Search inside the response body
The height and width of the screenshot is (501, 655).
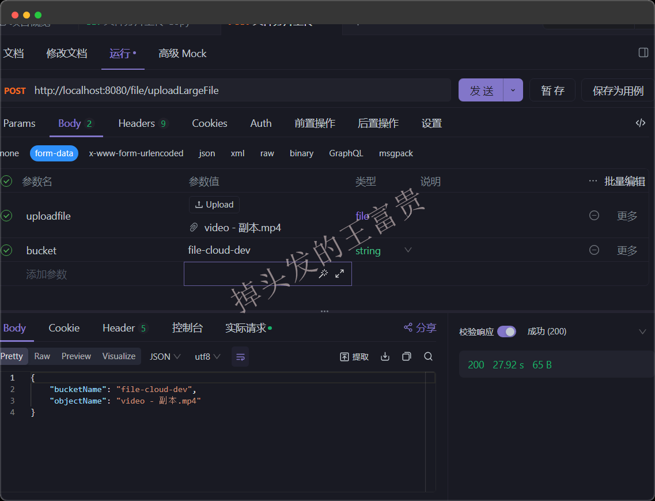(x=428, y=357)
